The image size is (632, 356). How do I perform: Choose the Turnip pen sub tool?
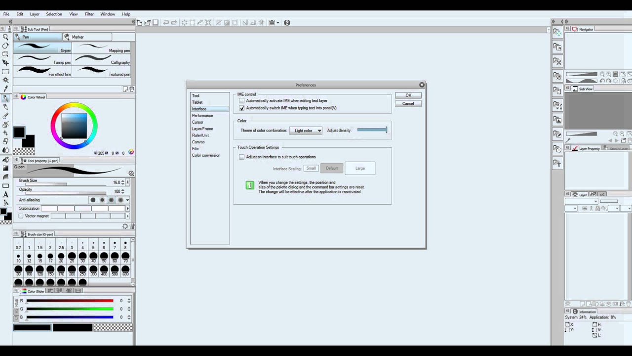point(43,60)
